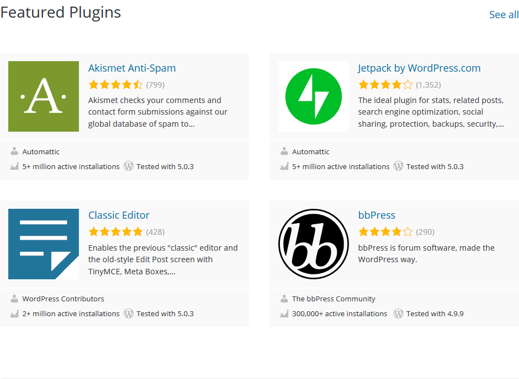
Task: Click the green Jetpack lightning logo
Action: pos(314,96)
